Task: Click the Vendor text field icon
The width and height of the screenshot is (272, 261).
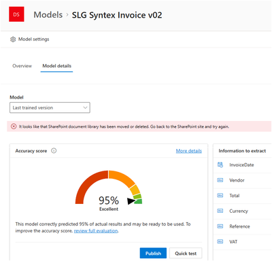Action: coord(220,180)
